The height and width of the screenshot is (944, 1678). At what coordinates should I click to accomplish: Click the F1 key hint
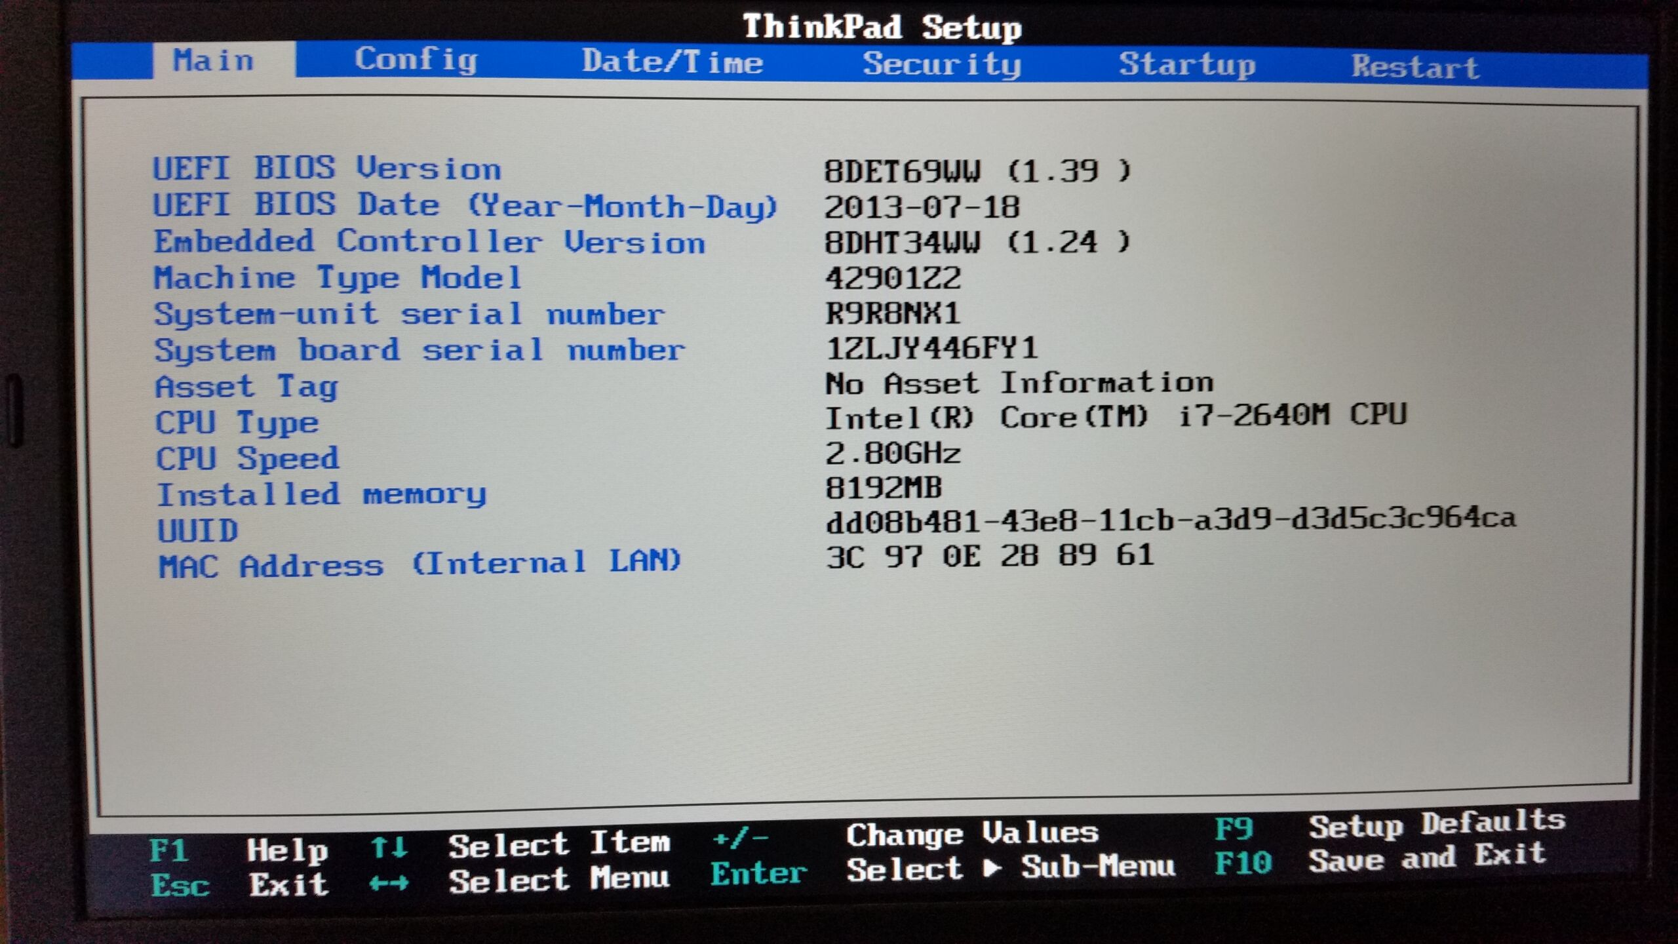click(169, 851)
